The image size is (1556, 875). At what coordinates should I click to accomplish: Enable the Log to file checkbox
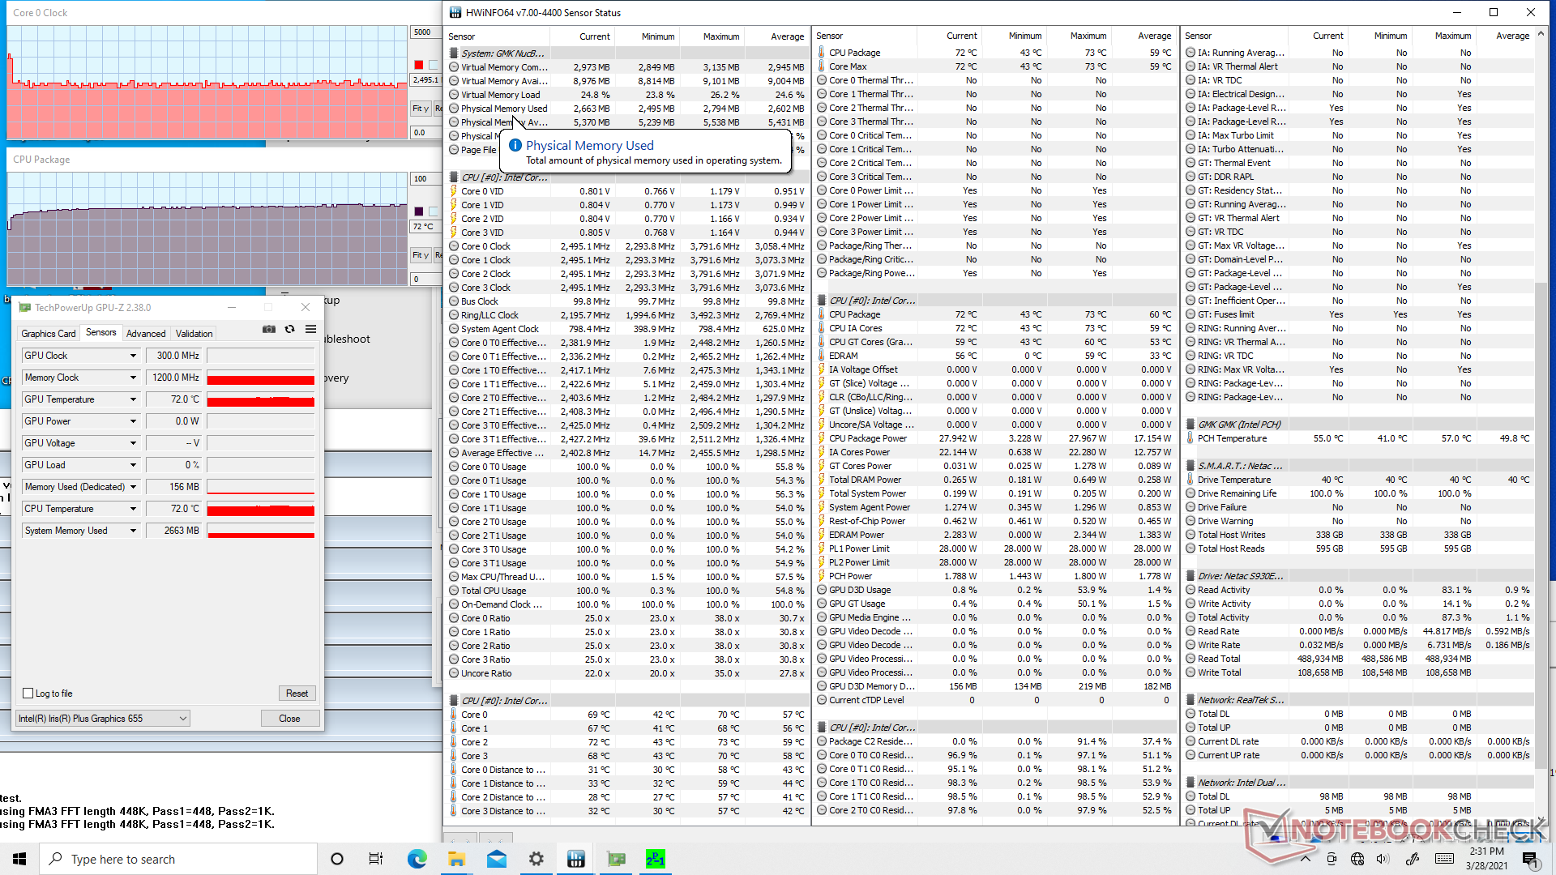[28, 694]
